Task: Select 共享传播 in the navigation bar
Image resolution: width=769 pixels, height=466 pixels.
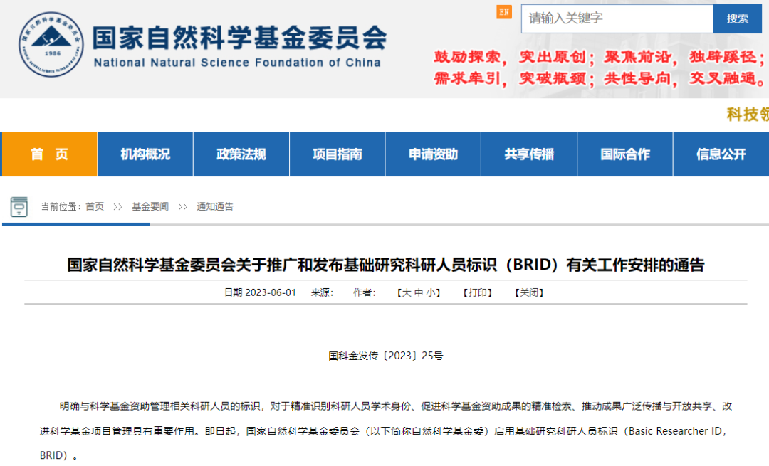Action: [x=529, y=154]
